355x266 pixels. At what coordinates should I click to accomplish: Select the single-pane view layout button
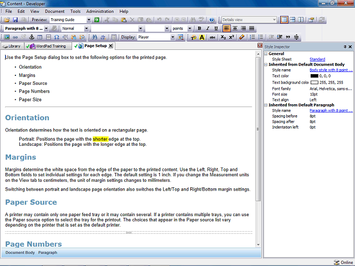[284, 20]
